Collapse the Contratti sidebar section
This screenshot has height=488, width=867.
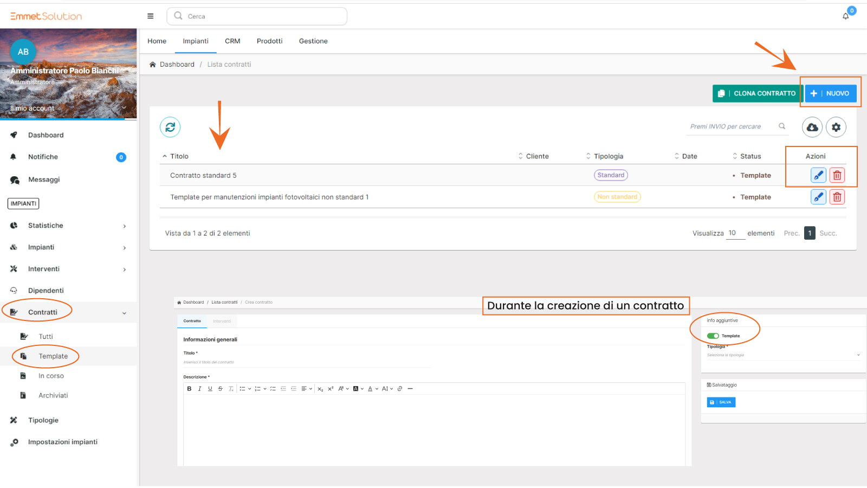pos(124,313)
